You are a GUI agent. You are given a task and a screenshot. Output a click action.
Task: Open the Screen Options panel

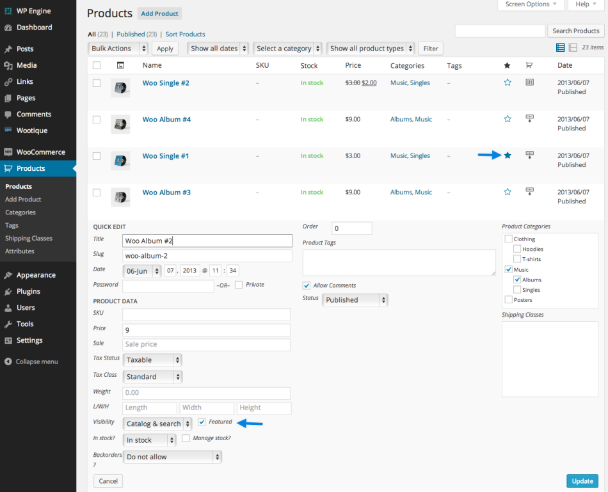pos(531,4)
